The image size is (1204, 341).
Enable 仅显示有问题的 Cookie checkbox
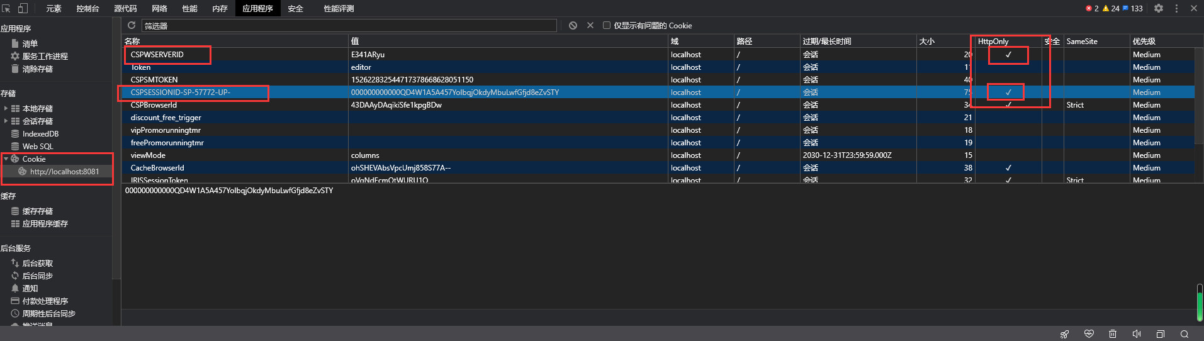pyautogui.click(x=607, y=25)
